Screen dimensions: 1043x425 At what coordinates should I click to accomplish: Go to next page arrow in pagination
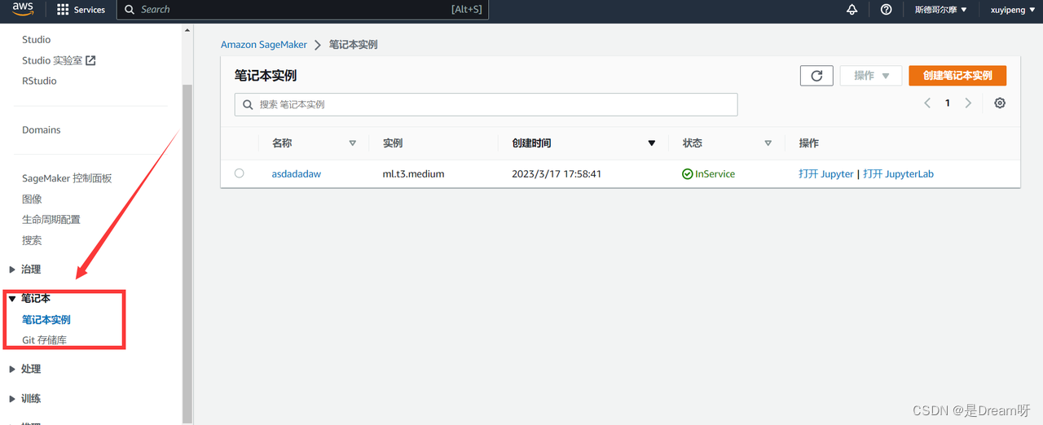968,103
